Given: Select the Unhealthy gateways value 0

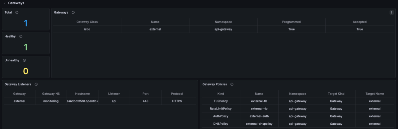Looking at the screenshot, I should tap(26, 71).
